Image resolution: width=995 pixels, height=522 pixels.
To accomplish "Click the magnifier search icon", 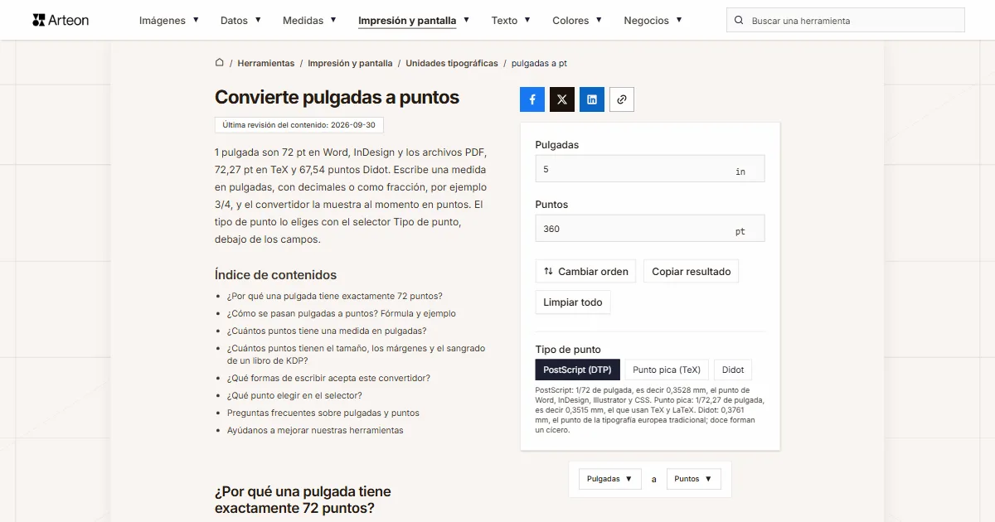I will pos(739,21).
